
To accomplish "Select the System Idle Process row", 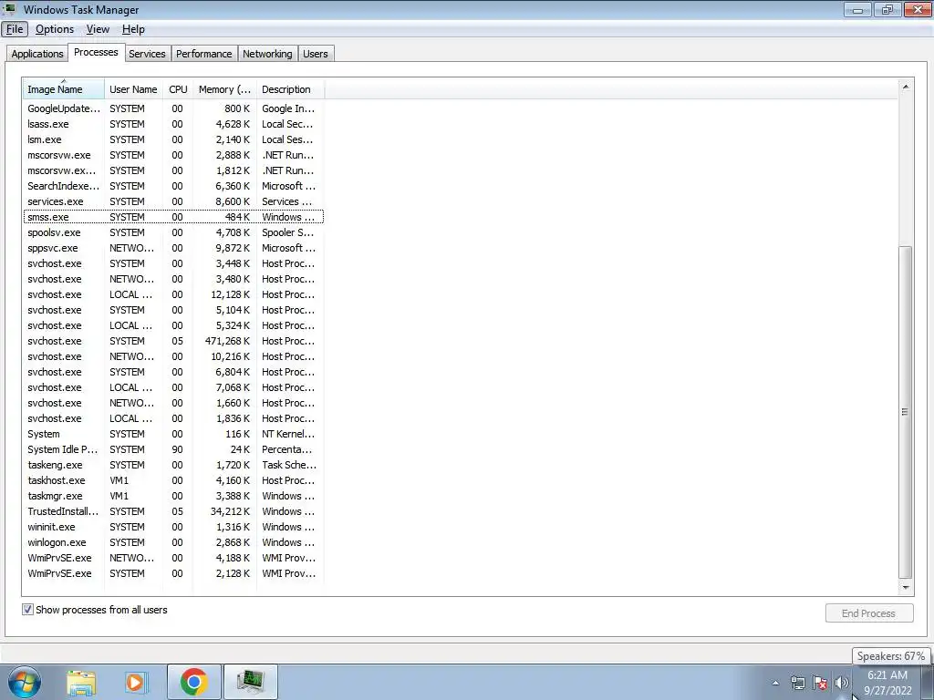I will click(x=173, y=449).
